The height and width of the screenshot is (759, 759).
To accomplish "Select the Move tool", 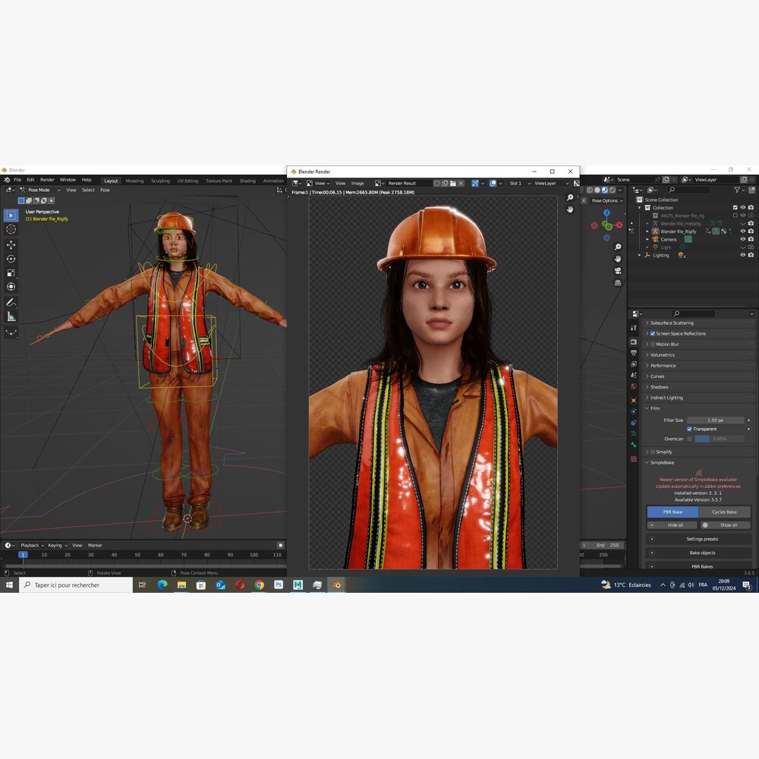I will [11, 245].
